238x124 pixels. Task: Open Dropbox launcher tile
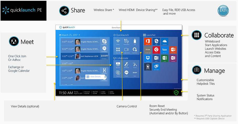pos(148,58)
